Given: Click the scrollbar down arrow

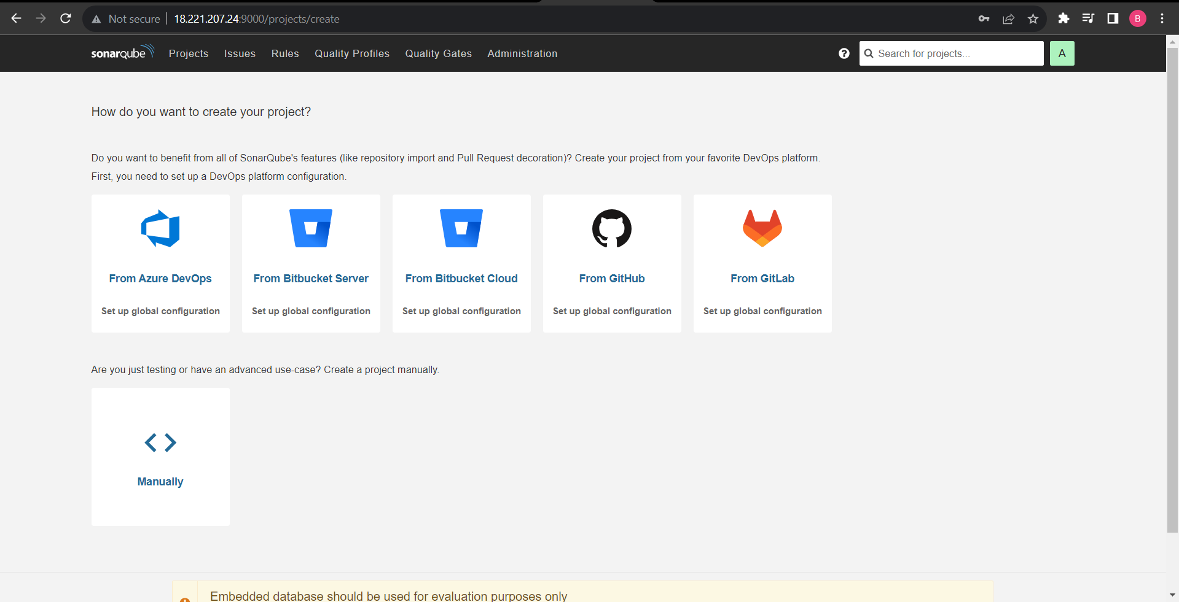Looking at the screenshot, I should click(x=1172, y=595).
